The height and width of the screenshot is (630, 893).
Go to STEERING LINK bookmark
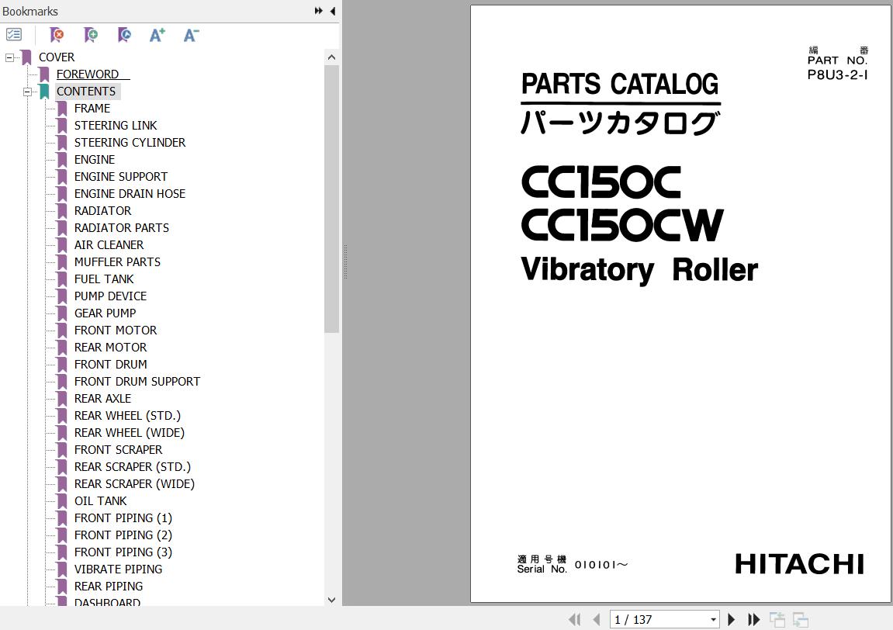pos(116,126)
